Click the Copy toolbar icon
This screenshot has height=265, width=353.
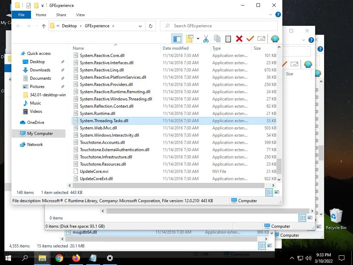[217, 39]
